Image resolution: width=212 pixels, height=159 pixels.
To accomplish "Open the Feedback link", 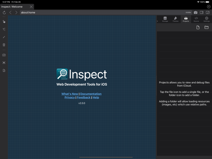I will click(x=84, y=97).
